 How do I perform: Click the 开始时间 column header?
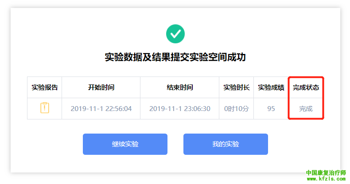click(x=101, y=87)
